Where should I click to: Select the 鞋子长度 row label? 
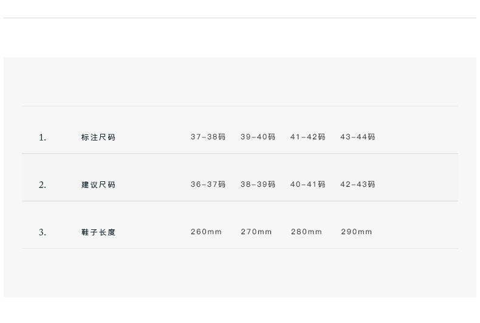coord(98,232)
